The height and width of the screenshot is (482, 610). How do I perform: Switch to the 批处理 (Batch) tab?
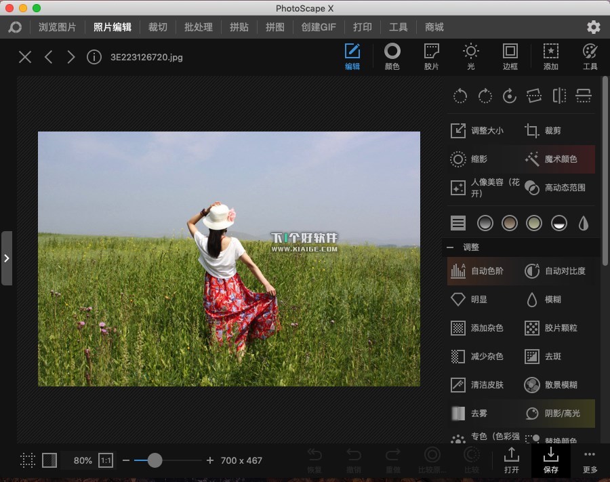click(x=199, y=27)
